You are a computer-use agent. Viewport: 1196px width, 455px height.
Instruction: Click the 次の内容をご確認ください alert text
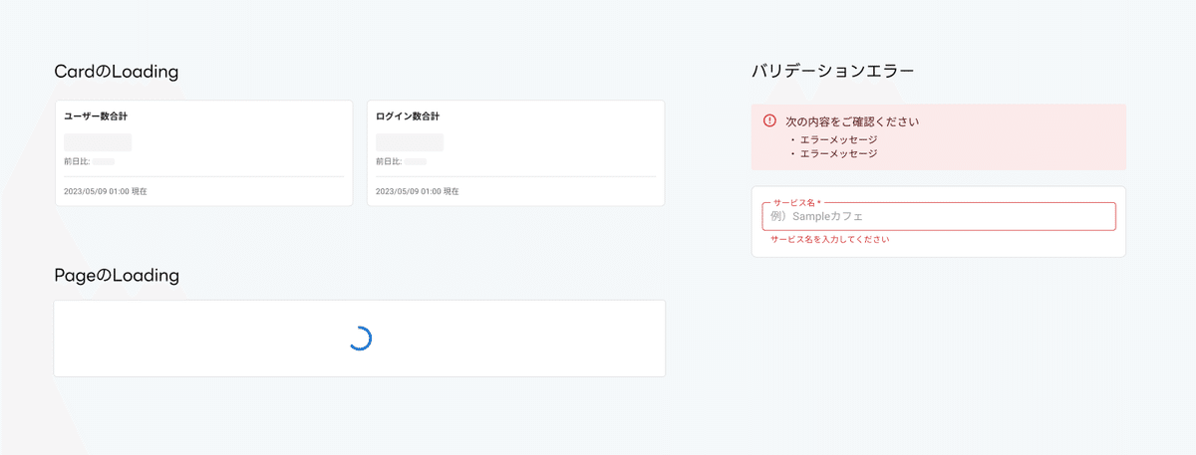point(852,121)
